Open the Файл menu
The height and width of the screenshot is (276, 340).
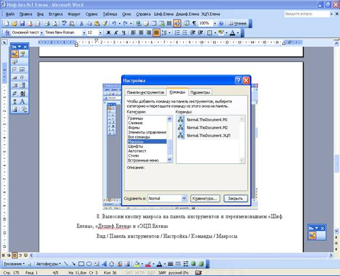pyautogui.click(x=10, y=14)
